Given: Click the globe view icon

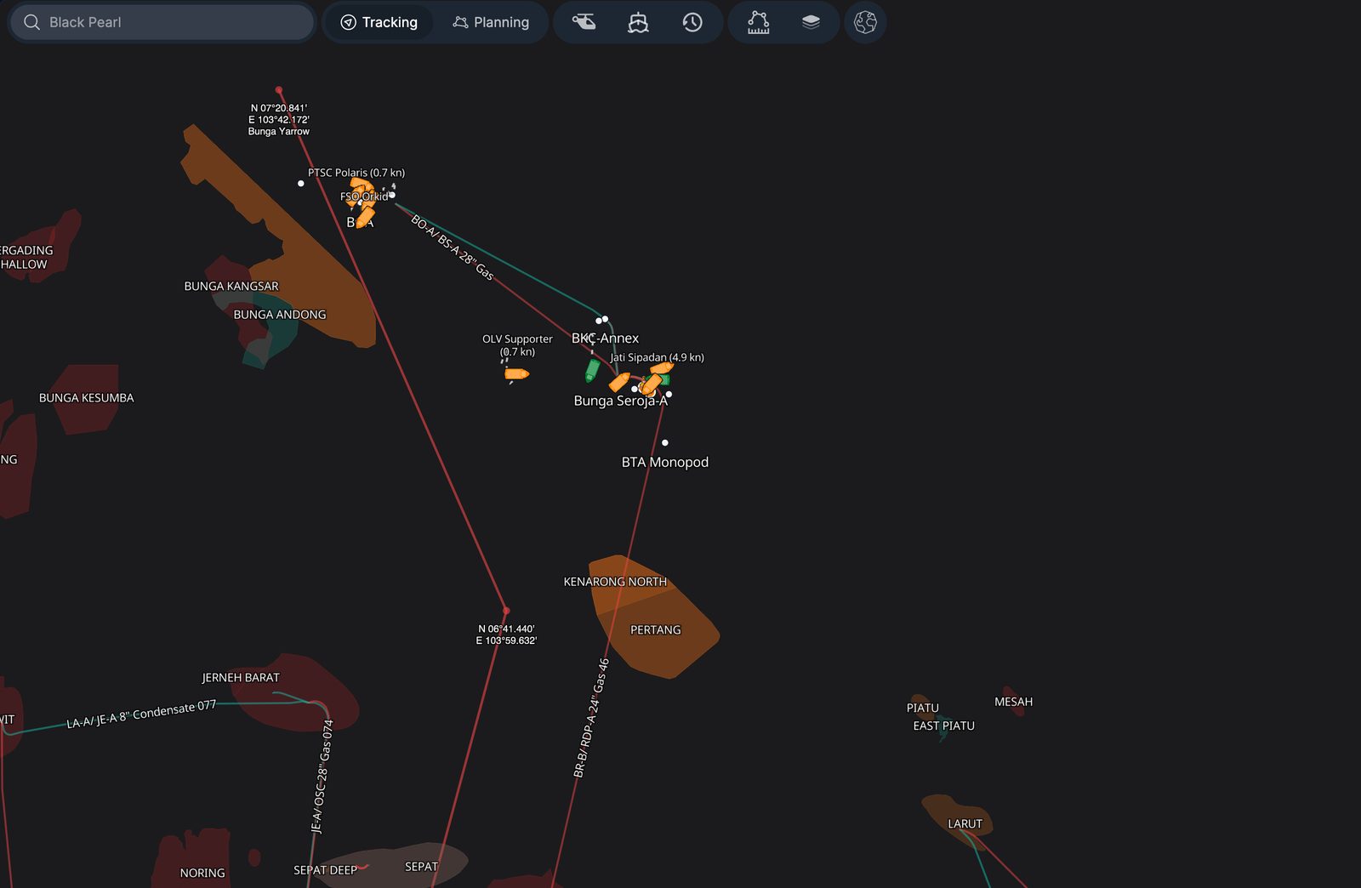Looking at the screenshot, I should [865, 22].
